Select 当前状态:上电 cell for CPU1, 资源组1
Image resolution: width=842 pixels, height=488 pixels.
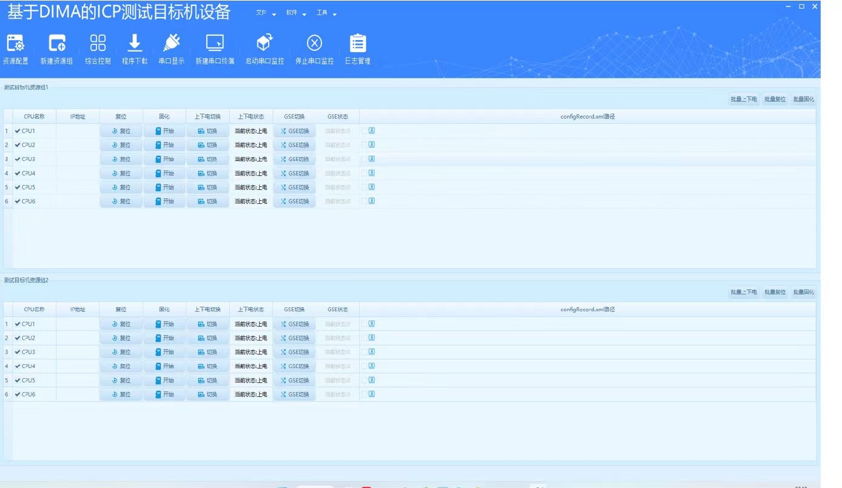point(251,131)
